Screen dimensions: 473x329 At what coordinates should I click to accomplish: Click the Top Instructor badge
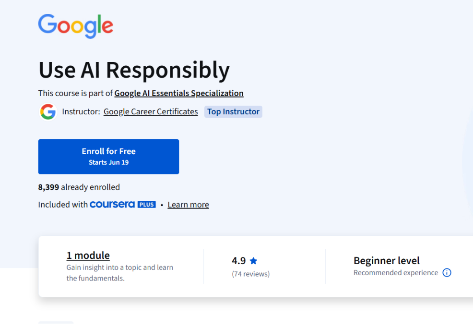tap(233, 111)
